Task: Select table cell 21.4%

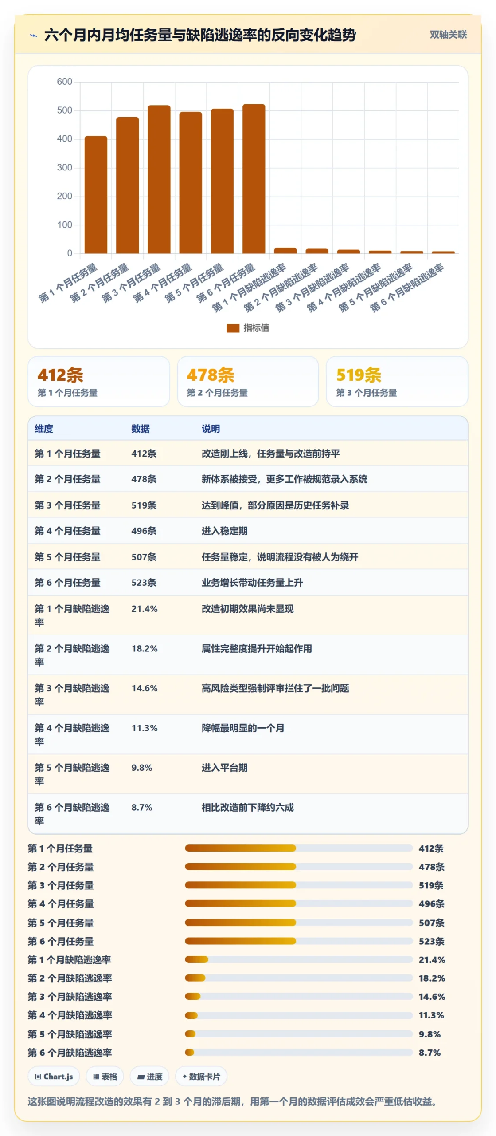Action: point(145,609)
